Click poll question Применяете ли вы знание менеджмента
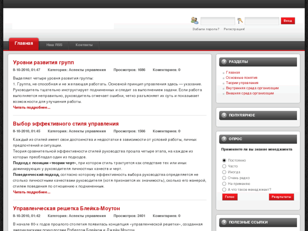Image resolution: width=308 pixels, height=231 pixels. (x=257, y=150)
